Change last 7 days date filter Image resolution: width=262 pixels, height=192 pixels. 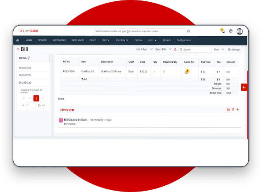point(144,49)
